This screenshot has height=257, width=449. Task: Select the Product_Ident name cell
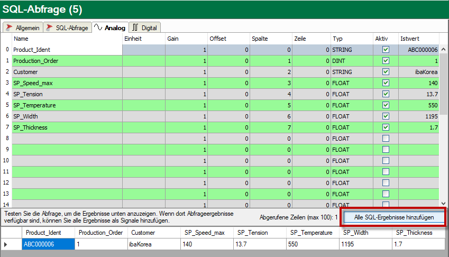pyautogui.click(x=67, y=50)
